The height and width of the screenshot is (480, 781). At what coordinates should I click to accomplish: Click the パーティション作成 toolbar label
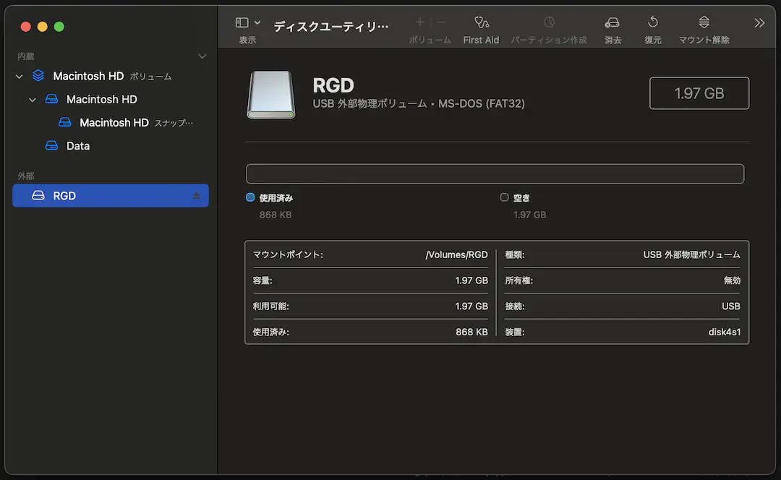pos(549,40)
